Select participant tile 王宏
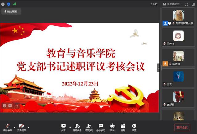The image size is (197, 134). point(178,78)
